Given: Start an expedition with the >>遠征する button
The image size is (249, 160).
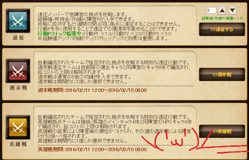Looking at the screenshot, I should [x=222, y=30].
